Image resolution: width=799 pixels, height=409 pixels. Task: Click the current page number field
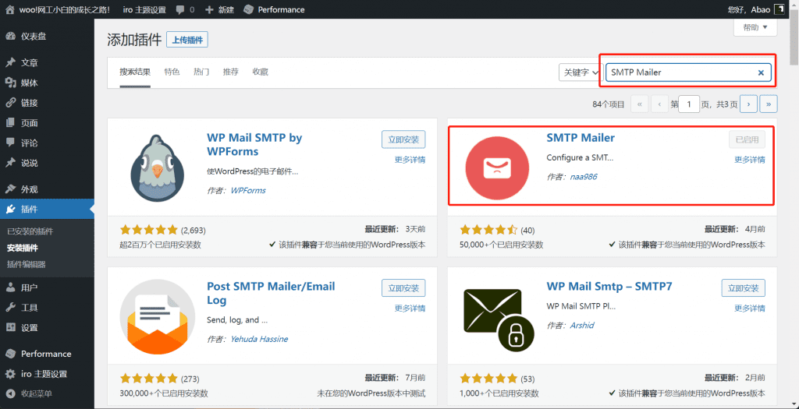(689, 104)
